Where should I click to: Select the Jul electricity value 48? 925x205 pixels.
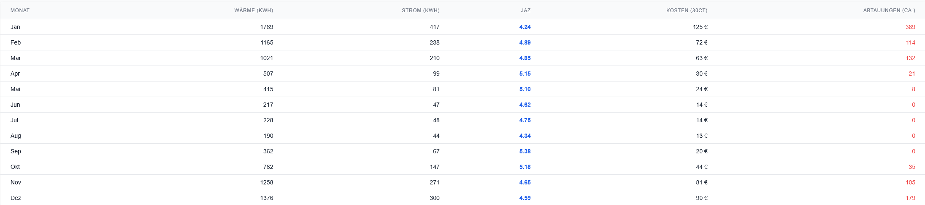(x=436, y=120)
